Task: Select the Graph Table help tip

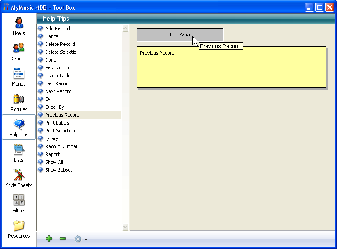Action: (58, 76)
